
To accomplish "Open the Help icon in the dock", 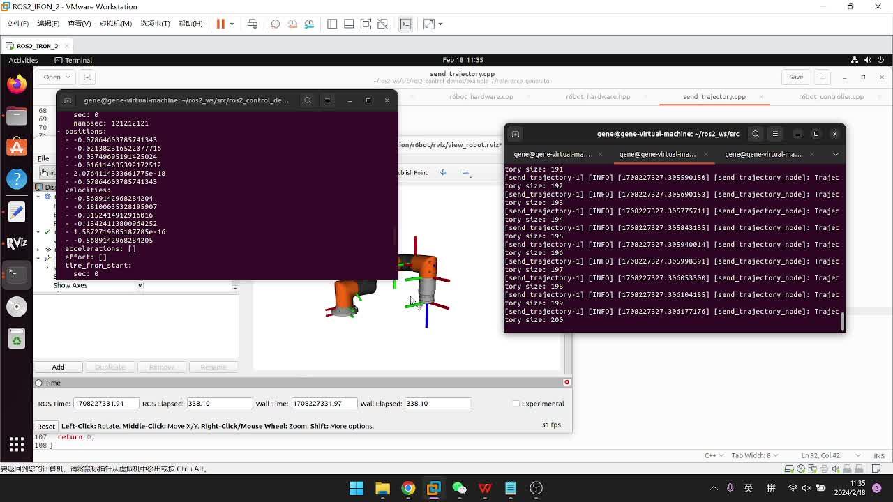I will (17, 179).
